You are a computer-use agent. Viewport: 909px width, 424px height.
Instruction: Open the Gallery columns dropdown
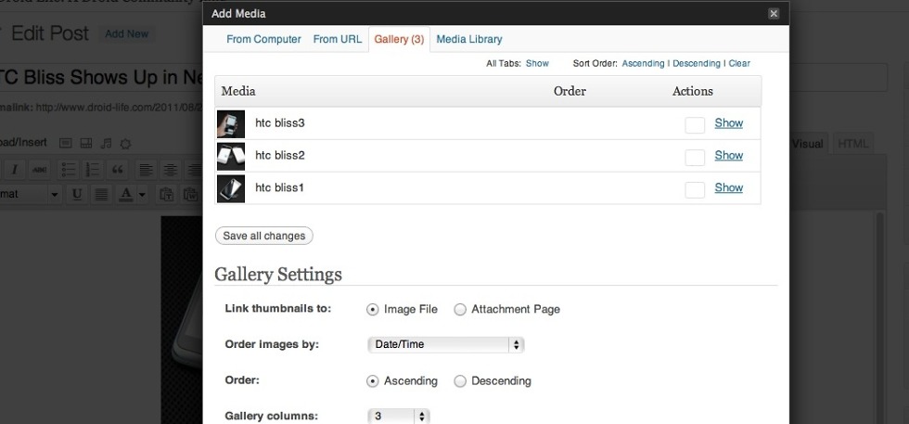tap(399, 417)
